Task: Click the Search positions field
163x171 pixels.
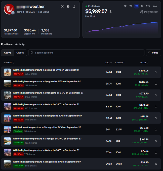Action: click(86, 53)
